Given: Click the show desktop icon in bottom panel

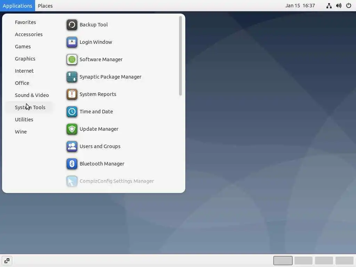Looking at the screenshot, I should click(x=7, y=261).
